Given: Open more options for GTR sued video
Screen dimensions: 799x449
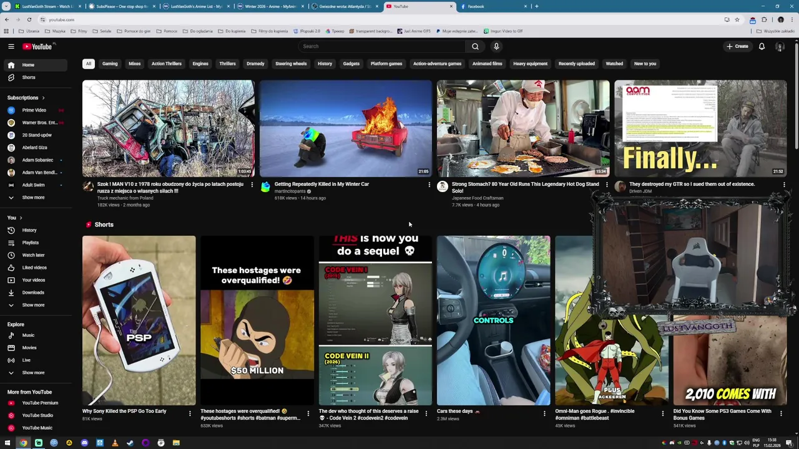Looking at the screenshot, I should (783, 185).
